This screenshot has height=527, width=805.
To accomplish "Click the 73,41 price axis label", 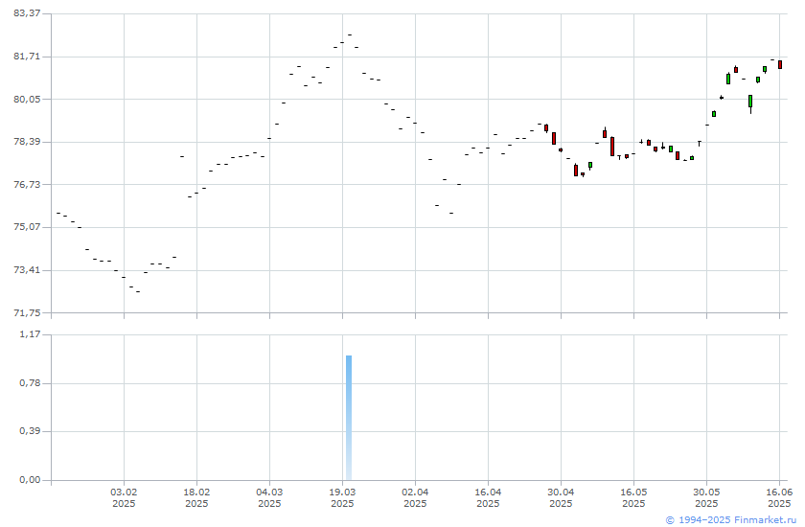I will tap(27, 269).
